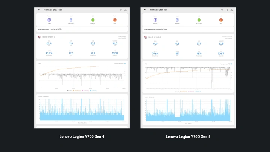The width and height of the screenshot is (270, 152).
Task: Click the Gen 4 average FPS 56,2
Action: 93,43
